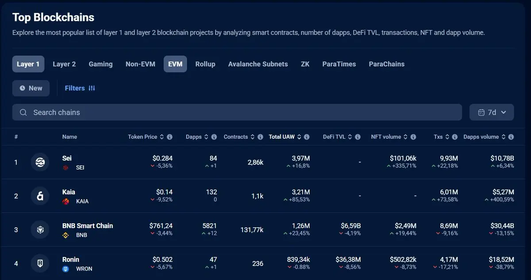Image resolution: width=531 pixels, height=280 pixels.
Task: Show info icon next to Dapps column
Action: [x=214, y=137]
